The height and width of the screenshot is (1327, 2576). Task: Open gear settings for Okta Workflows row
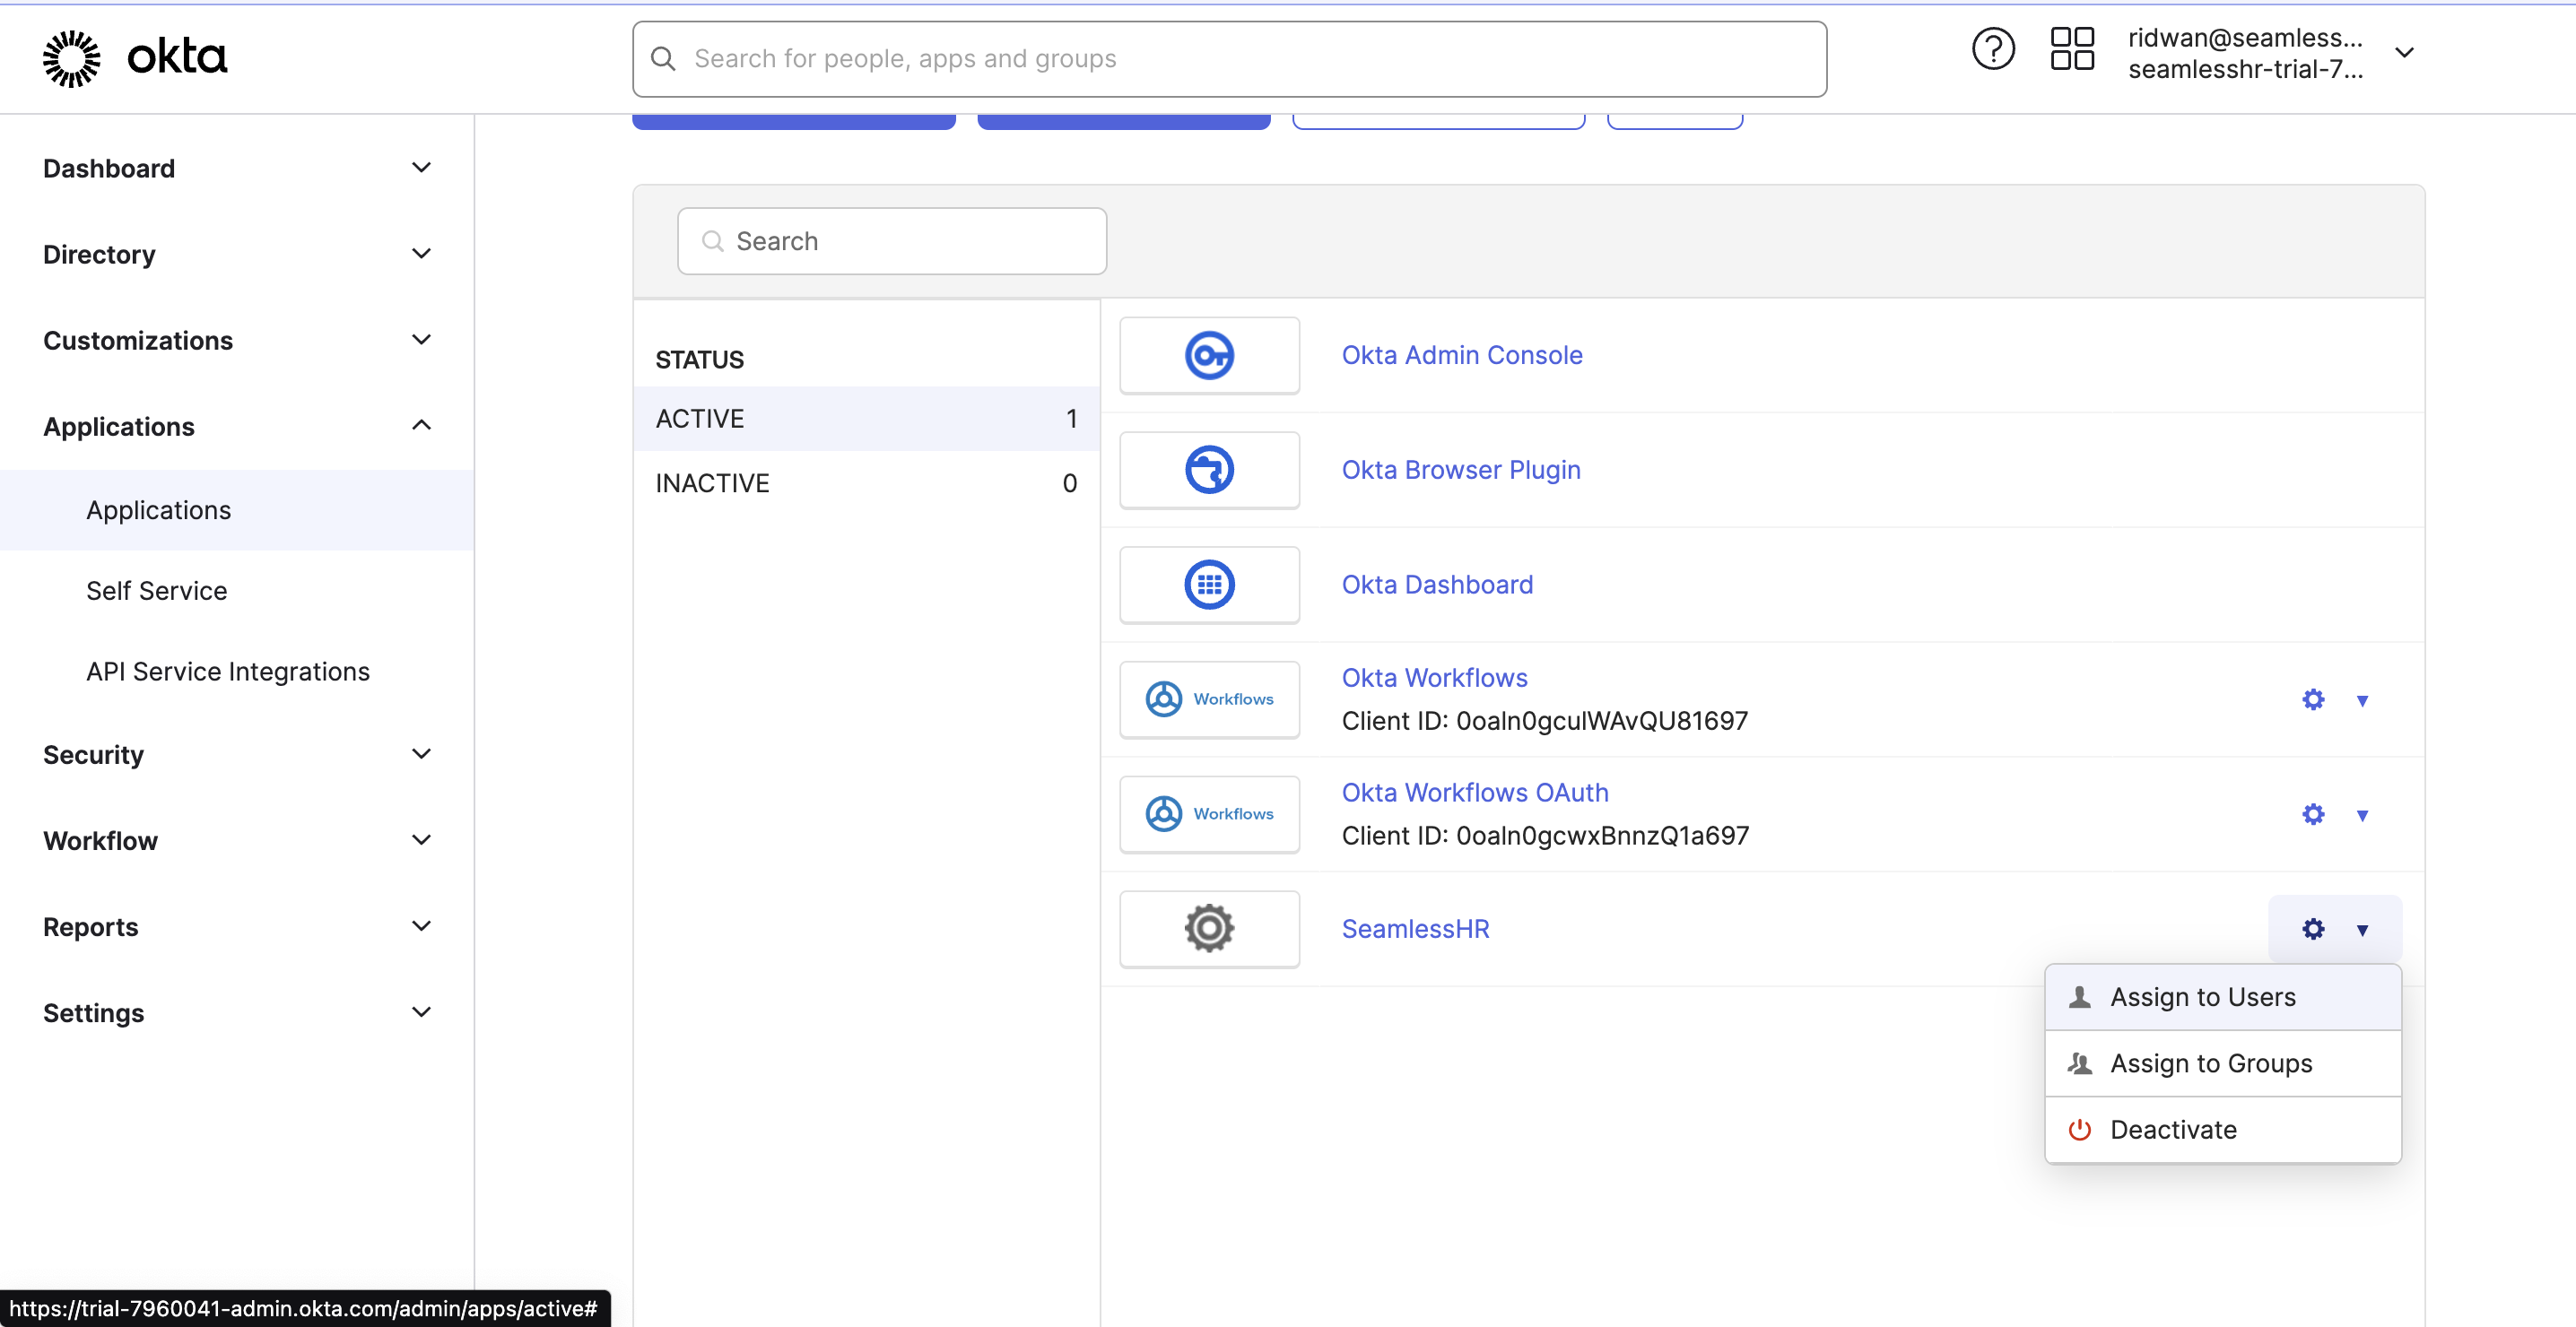(2312, 699)
